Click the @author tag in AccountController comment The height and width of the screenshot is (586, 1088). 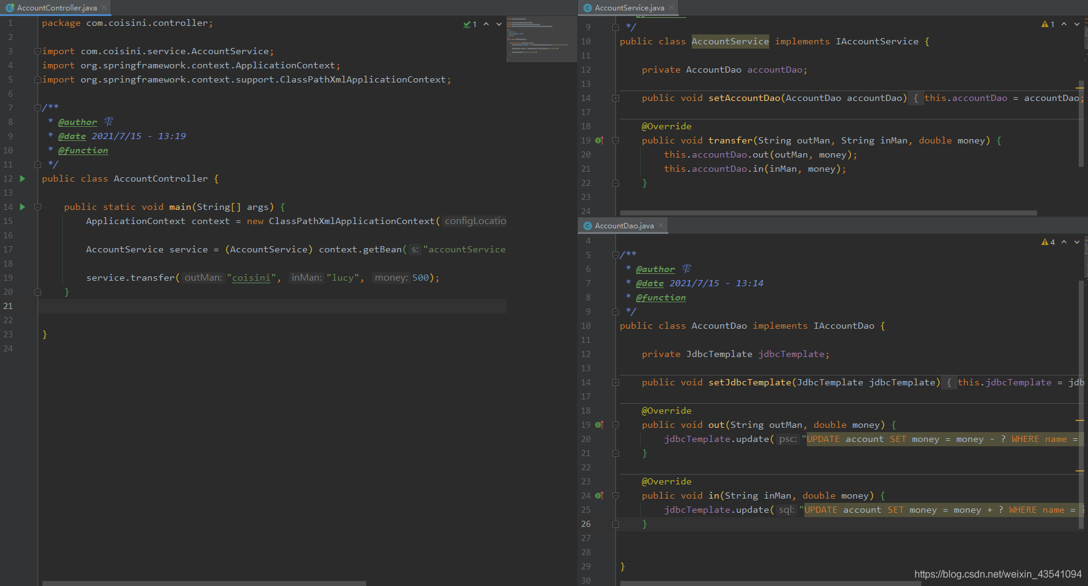(78, 122)
